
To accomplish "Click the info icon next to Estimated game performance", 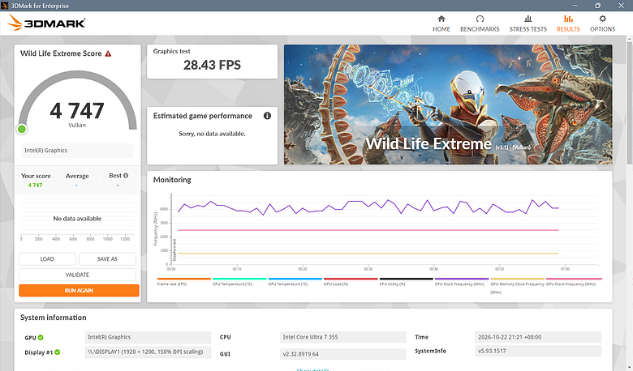I will click(x=267, y=116).
